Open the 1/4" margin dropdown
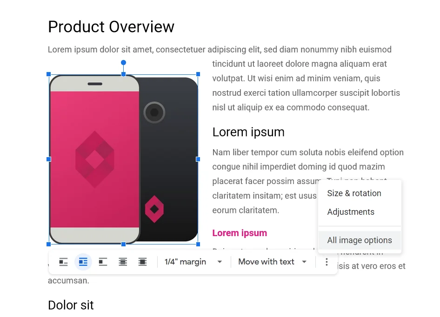 (193, 262)
